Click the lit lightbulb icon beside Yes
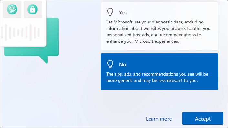This screenshot has width=228, height=128. tap(110, 12)
